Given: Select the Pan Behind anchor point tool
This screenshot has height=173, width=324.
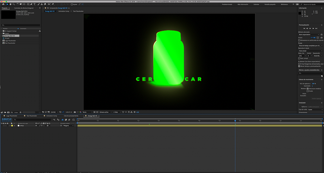Looking at the screenshot, I should tap(24, 4).
